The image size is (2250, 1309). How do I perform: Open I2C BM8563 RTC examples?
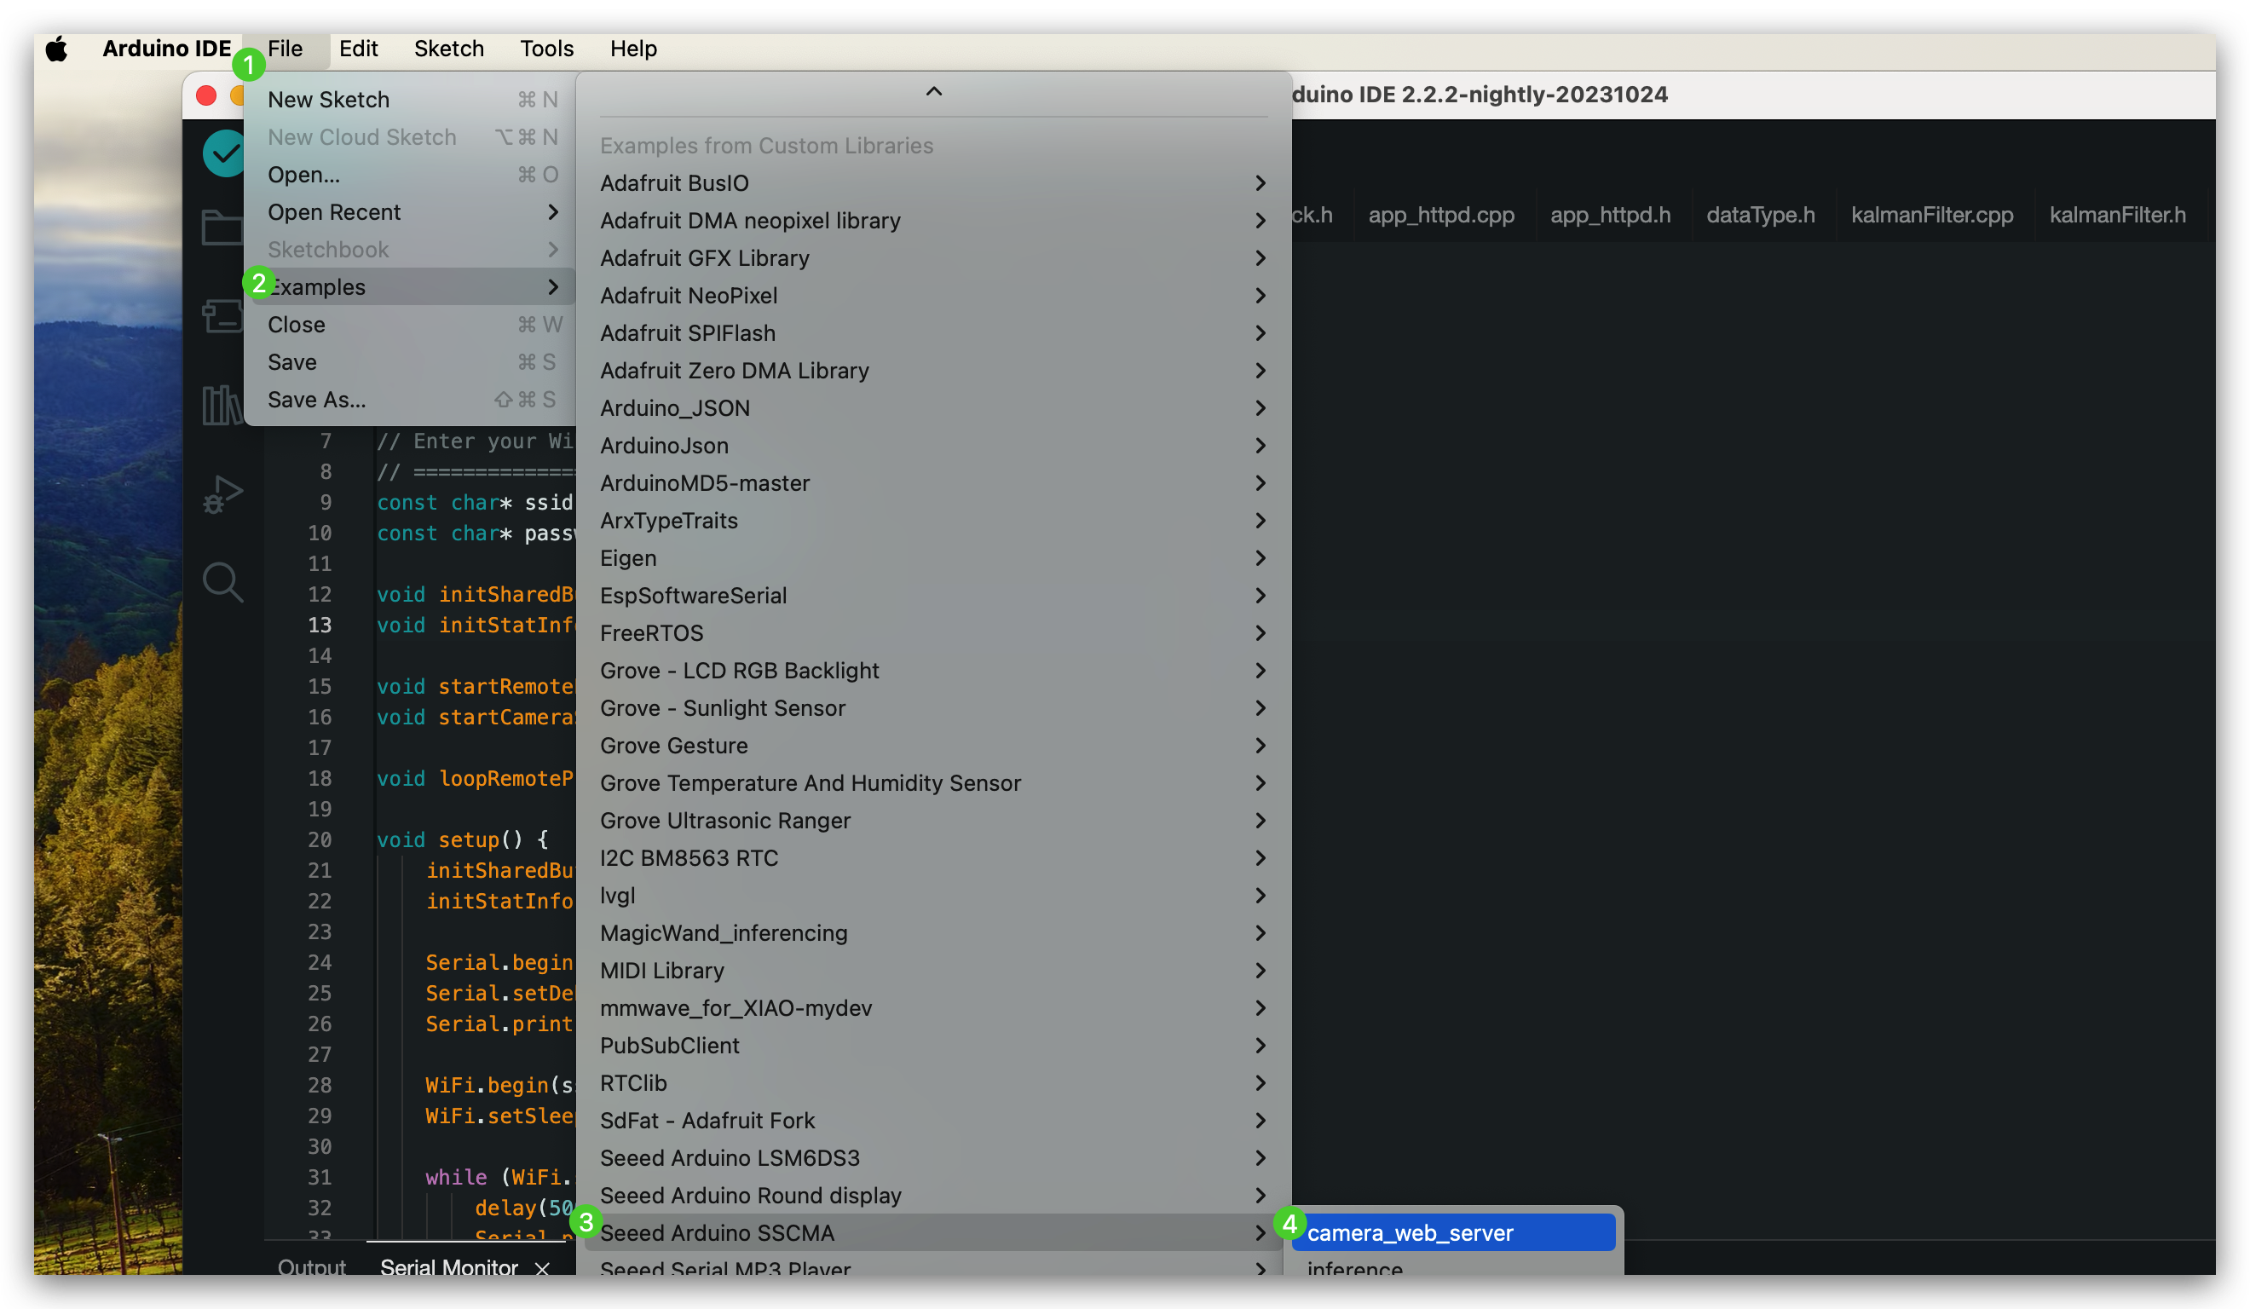(933, 858)
